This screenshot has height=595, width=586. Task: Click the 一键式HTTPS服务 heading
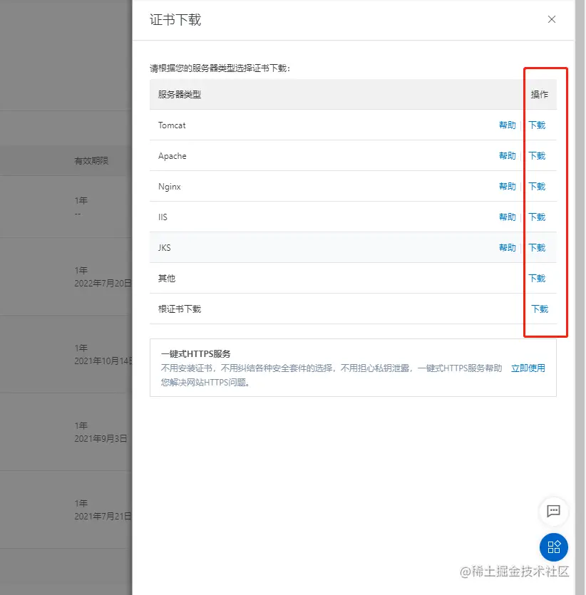pyautogui.click(x=195, y=354)
